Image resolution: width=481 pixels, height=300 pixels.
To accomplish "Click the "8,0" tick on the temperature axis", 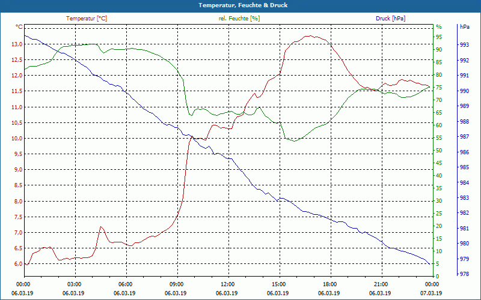I will click(x=18, y=201).
